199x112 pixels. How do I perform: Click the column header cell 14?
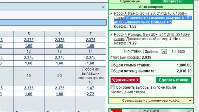90,52
